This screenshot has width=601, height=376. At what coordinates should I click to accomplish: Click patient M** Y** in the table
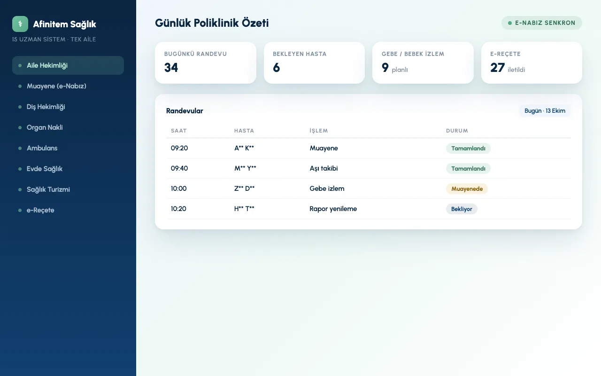(x=245, y=168)
